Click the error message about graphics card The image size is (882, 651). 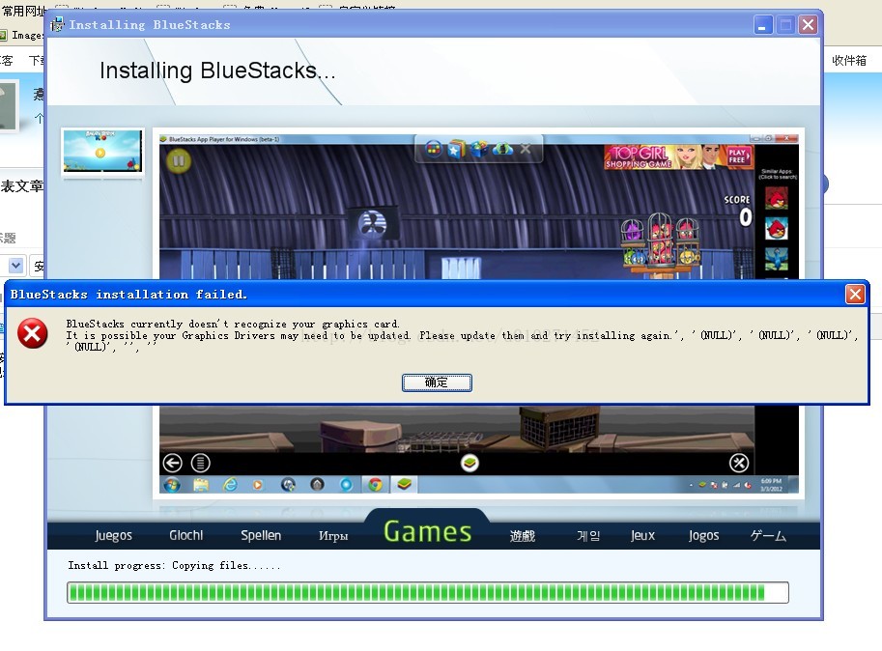tap(461, 335)
